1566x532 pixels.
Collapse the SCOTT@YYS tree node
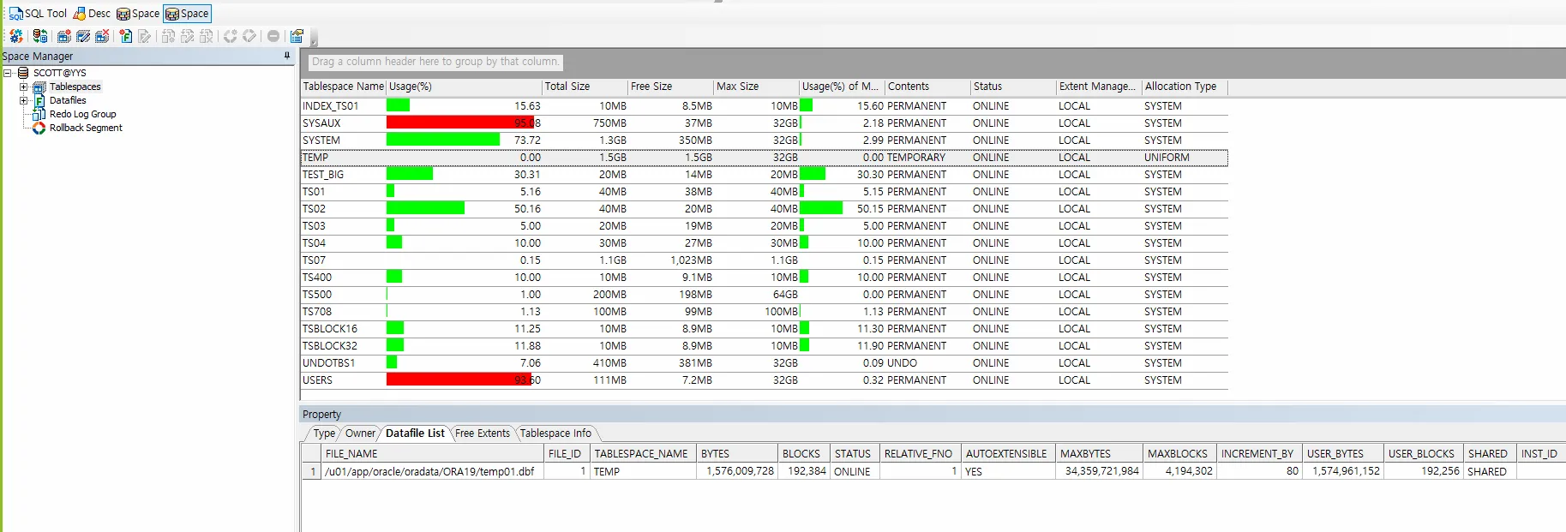click(x=8, y=73)
